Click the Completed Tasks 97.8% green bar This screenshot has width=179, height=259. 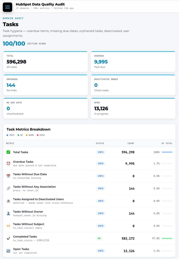click(167, 238)
